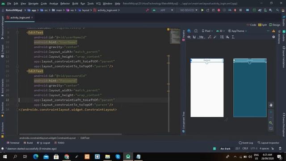Viewport: 286px width, 161px height.
Task: Click the orientation for preview icon
Action: (196, 31)
